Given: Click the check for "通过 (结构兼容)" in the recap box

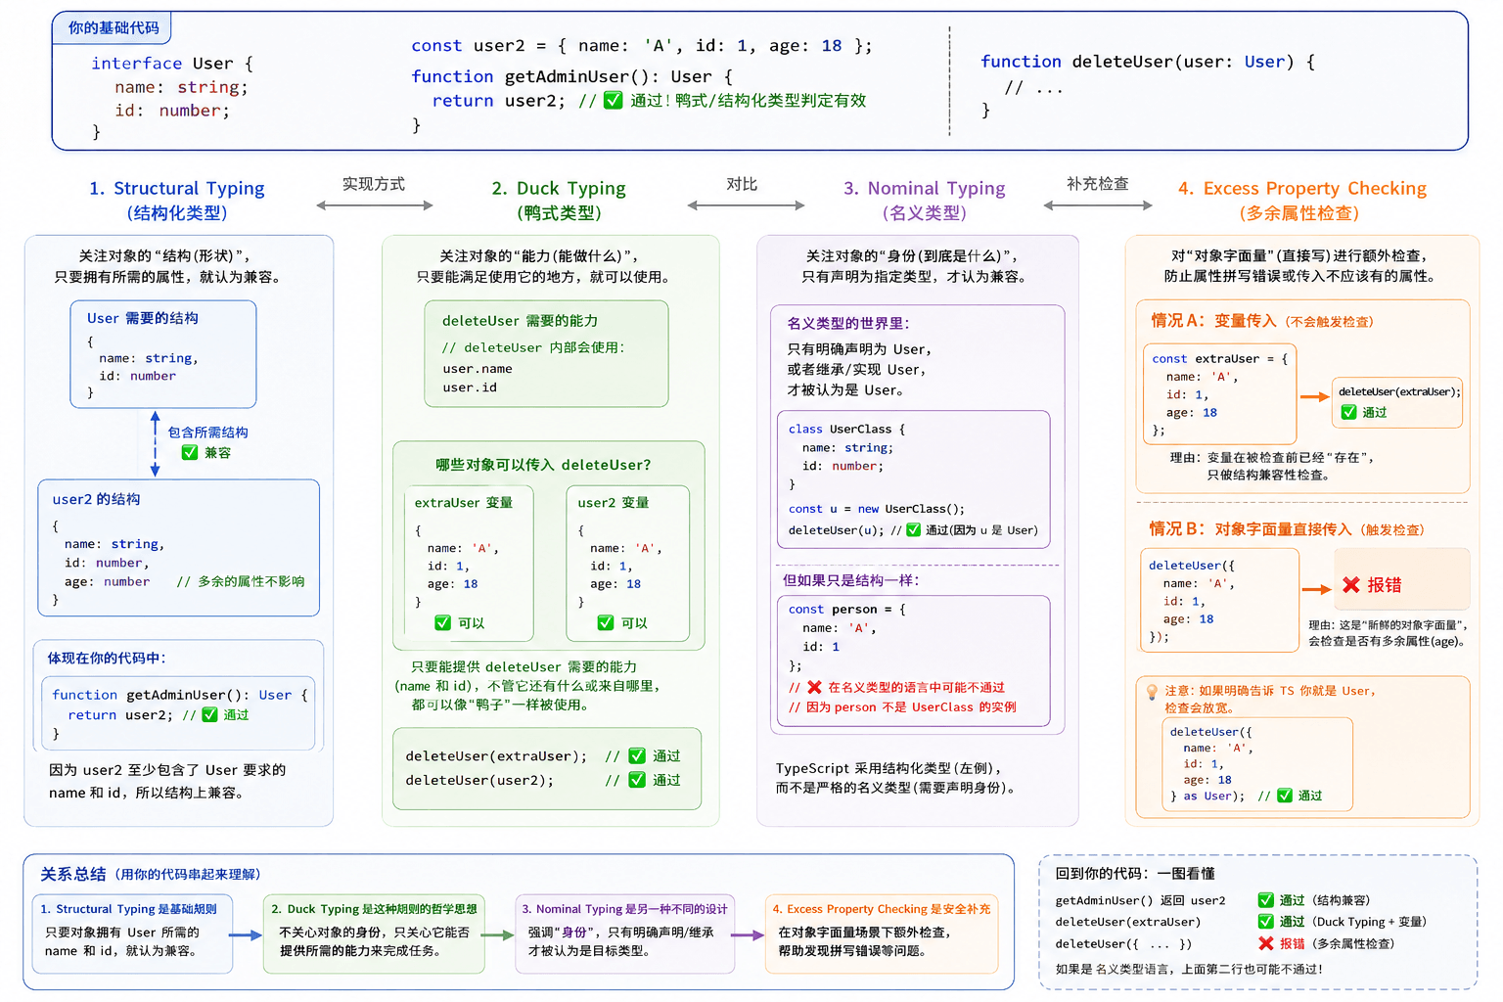Looking at the screenshot, I should point(1266,899).
